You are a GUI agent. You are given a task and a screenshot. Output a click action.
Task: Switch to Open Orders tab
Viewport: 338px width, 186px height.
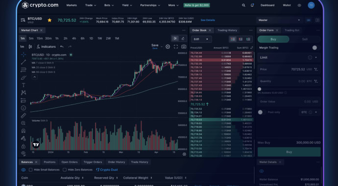tap(70, 162)
